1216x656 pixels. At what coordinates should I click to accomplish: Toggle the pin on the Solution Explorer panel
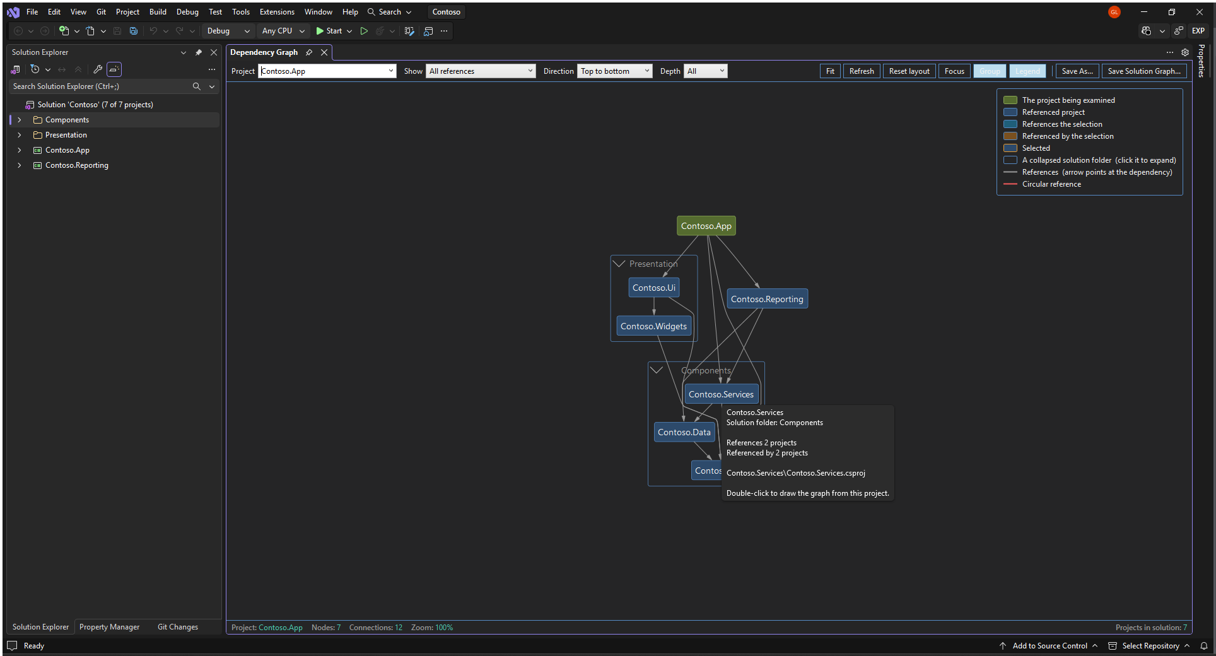pyautogui.click(x=199, y=52)
